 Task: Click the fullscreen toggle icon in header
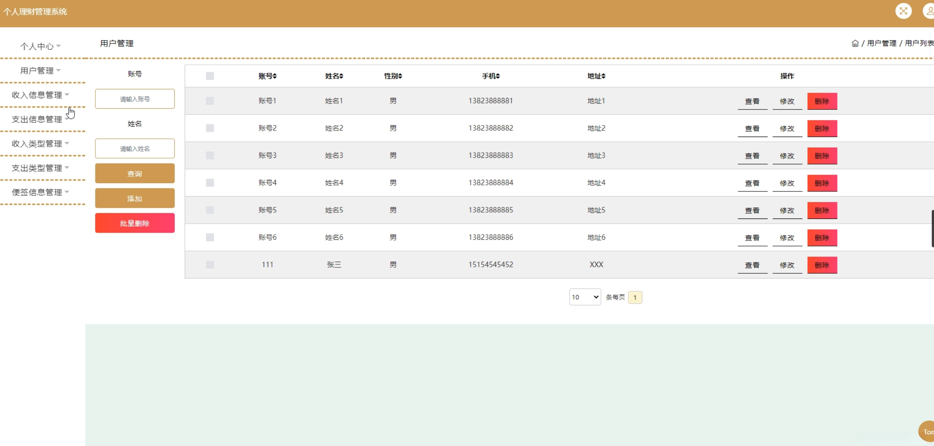(903, 11)
